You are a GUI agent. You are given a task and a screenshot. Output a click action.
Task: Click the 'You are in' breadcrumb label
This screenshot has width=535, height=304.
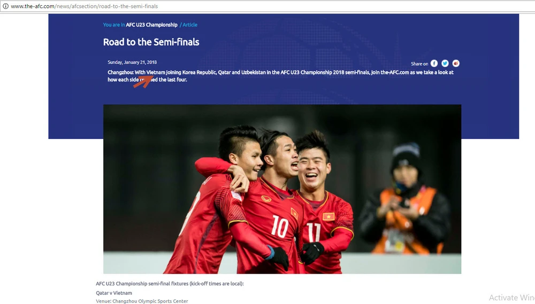coord(114,25)
